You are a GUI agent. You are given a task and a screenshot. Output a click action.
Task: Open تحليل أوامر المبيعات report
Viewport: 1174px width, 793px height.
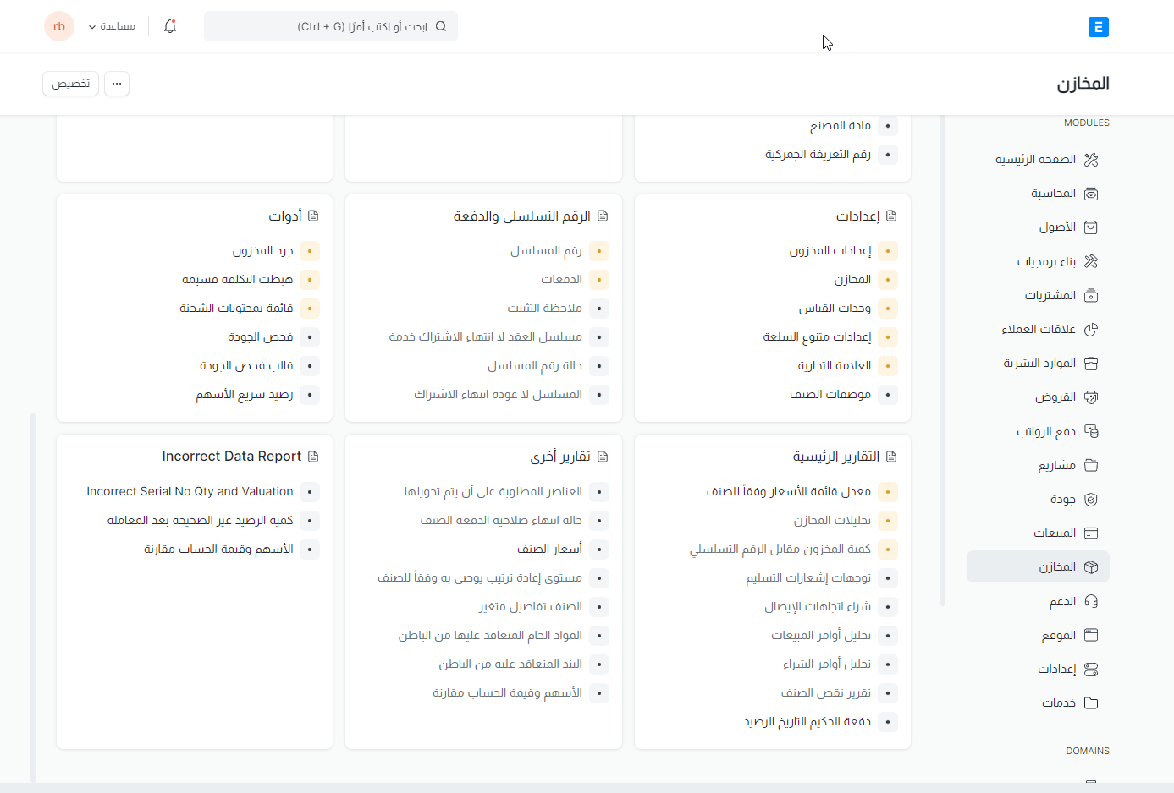[821, 635]
